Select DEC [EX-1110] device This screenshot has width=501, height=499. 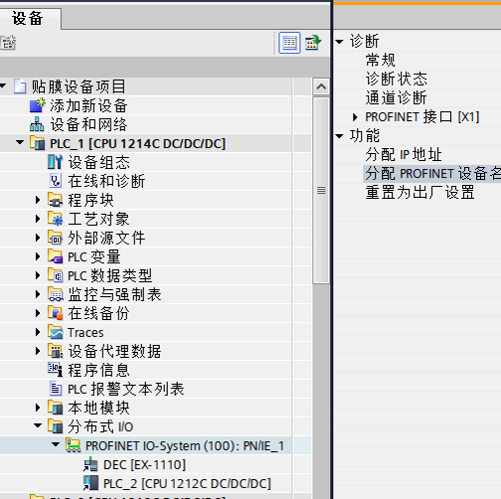(144, 465)
